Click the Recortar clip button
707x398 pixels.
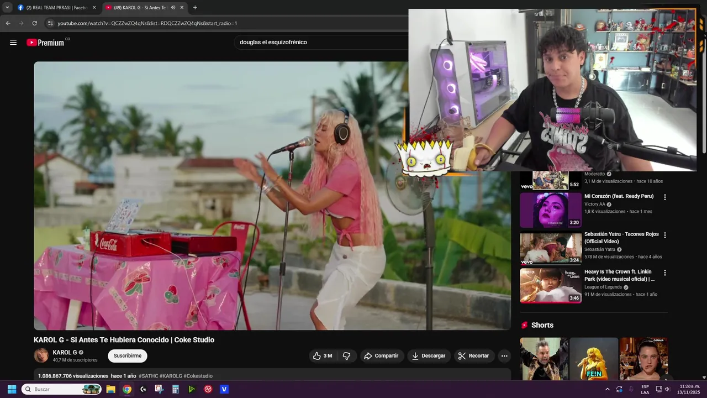pos(474,356)
